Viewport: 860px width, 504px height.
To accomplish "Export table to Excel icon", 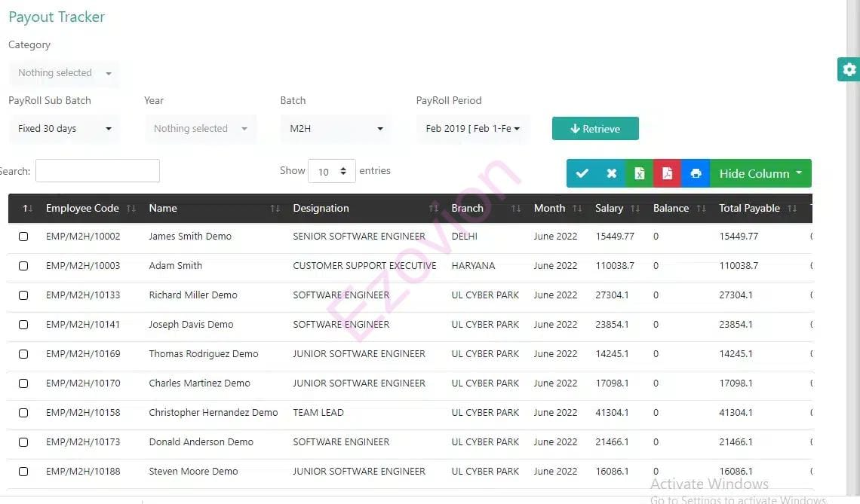I will pyautogui.click(x=639, y=173).
